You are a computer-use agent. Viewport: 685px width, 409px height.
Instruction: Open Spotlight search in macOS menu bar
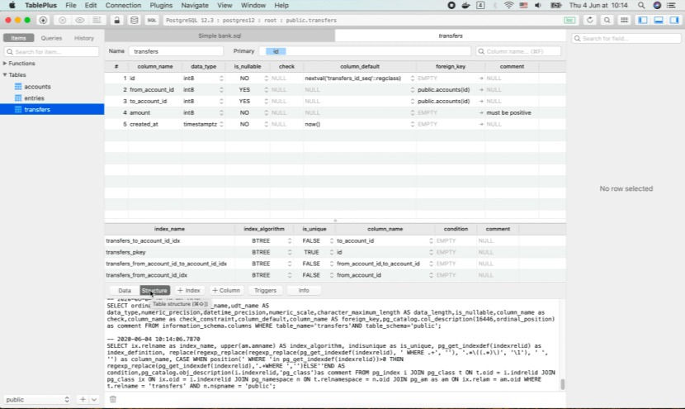(x=641, y=5)
